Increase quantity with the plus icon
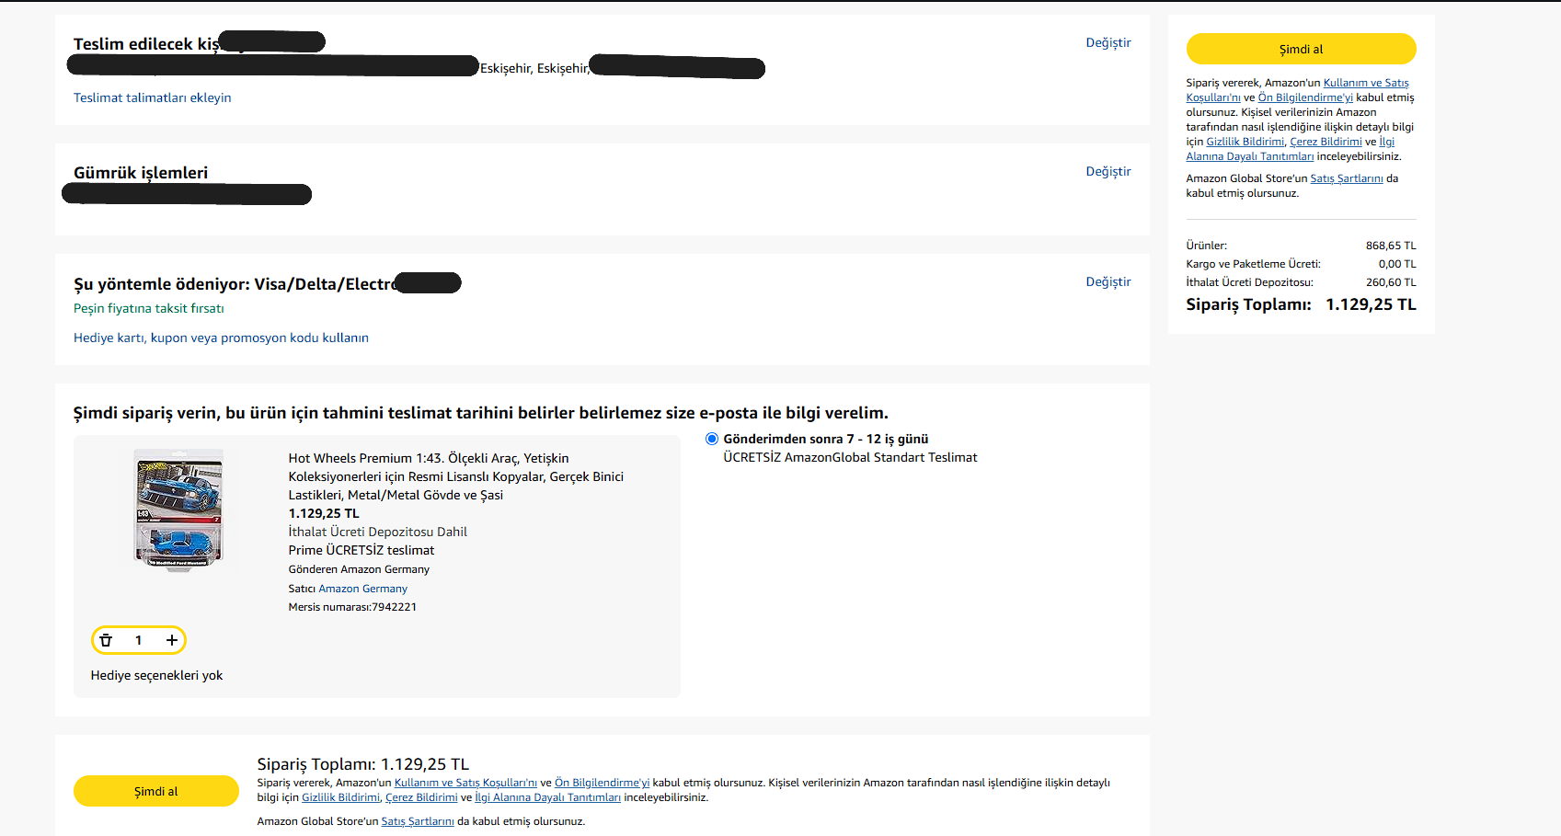This screenshot has height=836, width=1561. coord(172,640)
